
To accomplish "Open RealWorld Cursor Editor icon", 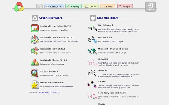I will tap(35, 39).
